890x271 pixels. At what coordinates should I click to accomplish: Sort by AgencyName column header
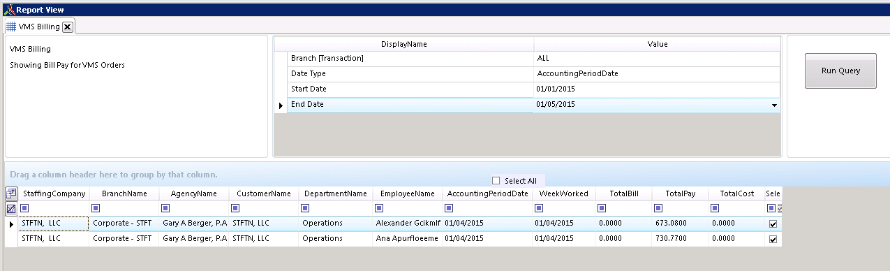(x=195, y=193)
